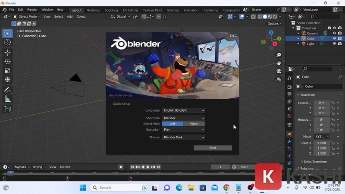Click the Next button
This screenshot has width=345, height=194.
[213, 148]
